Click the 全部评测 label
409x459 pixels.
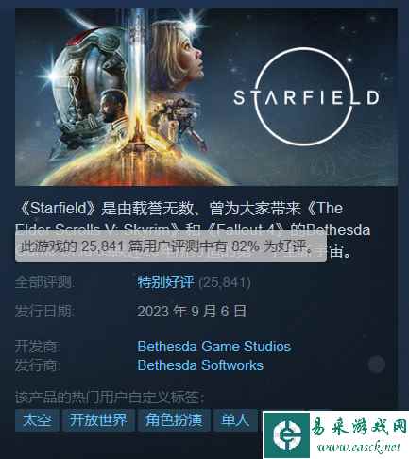click(44, 282)
